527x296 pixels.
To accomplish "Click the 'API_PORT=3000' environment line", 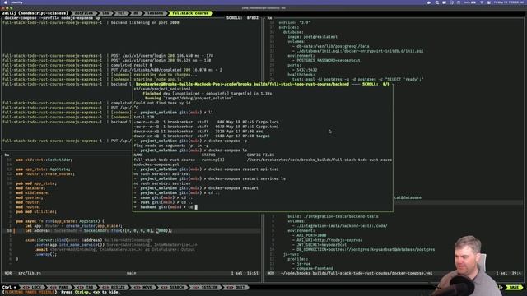I will coord(309,235).
